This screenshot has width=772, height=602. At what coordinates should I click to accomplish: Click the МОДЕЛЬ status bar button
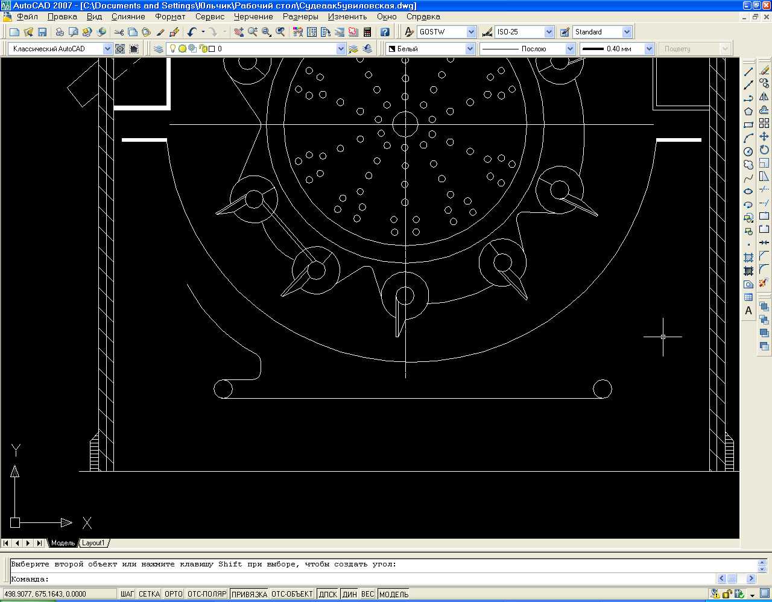click(x=394, y=594)
